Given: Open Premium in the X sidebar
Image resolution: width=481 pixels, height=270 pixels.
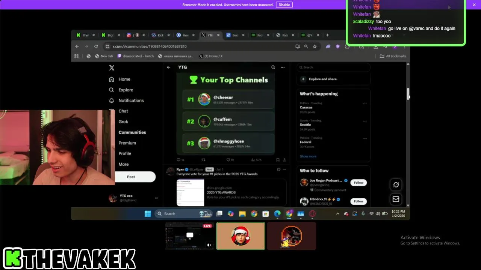Looking at the screenshot, I should coord(127,143).
